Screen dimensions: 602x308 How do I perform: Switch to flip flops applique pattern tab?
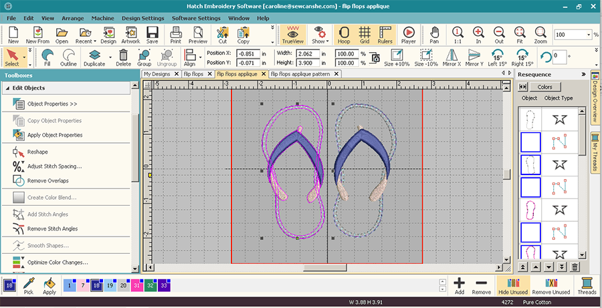pos(300,74)
